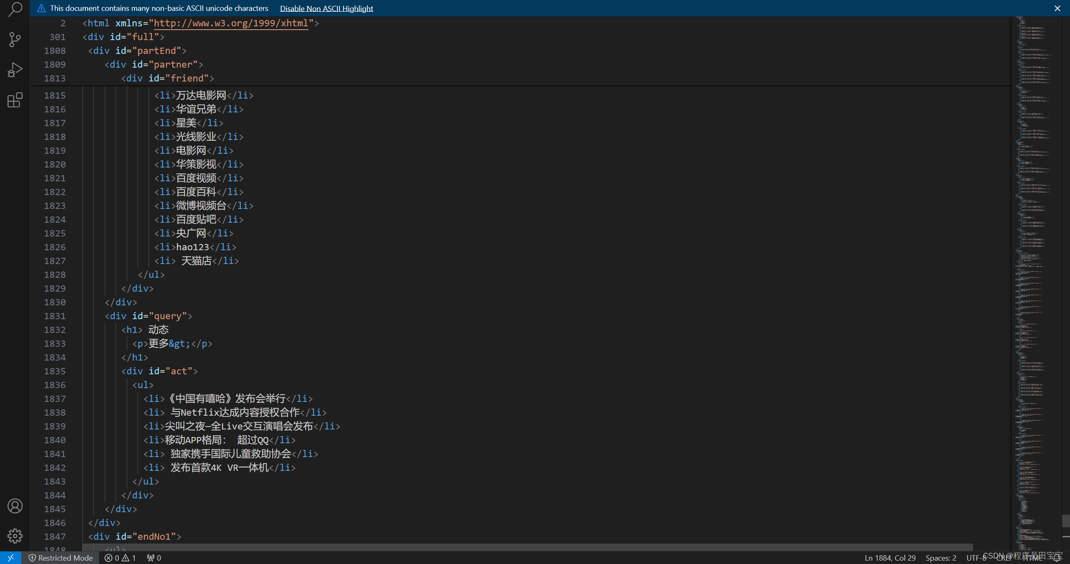Open the Extensions view
Screen dimensions: 1070x564
[15, 100]
